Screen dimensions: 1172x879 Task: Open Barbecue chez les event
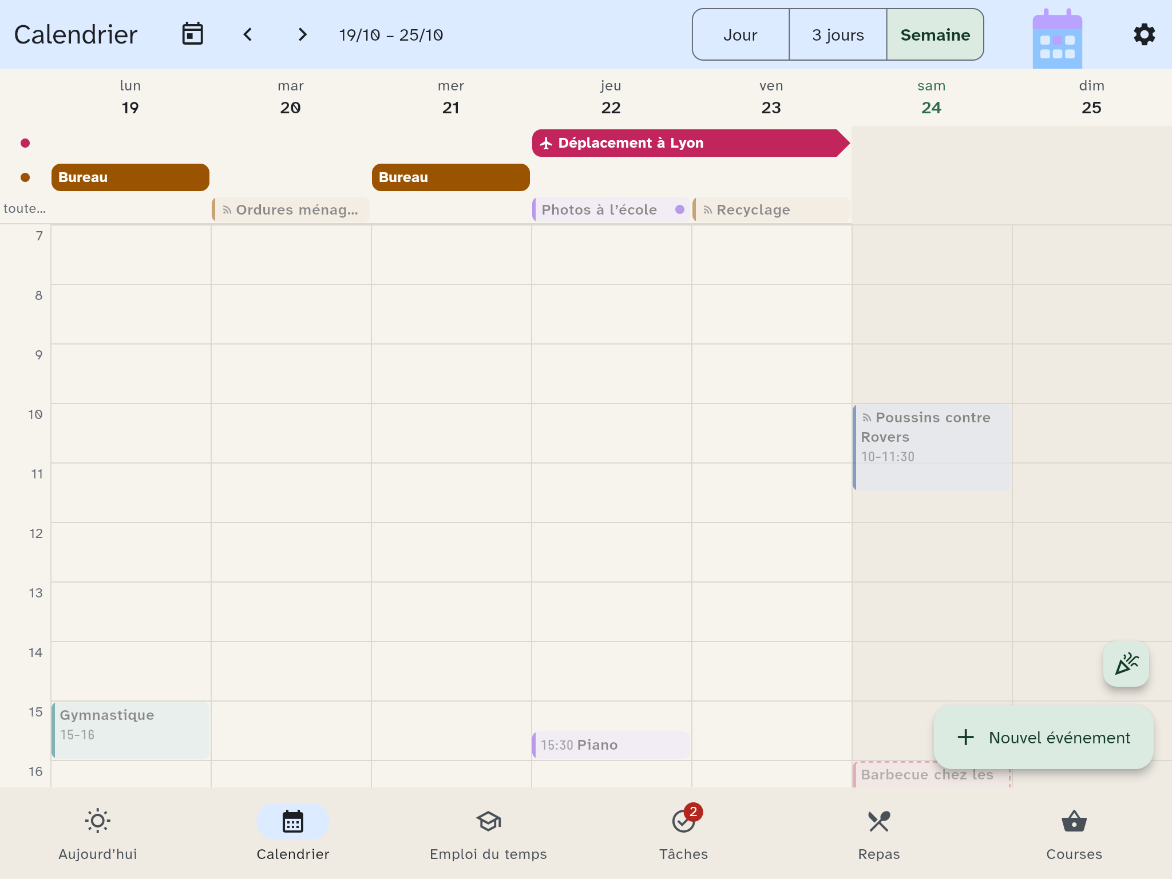932,775
